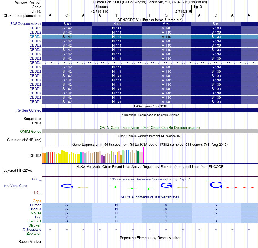Click 'Repeating Elements by RepeatMasker' title

click(150, 238)
